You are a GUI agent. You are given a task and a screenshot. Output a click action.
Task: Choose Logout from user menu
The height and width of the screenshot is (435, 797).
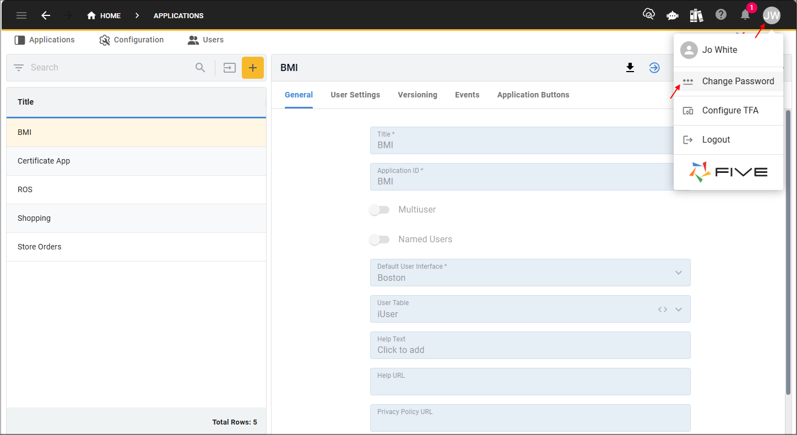click(x=728, y=140)
